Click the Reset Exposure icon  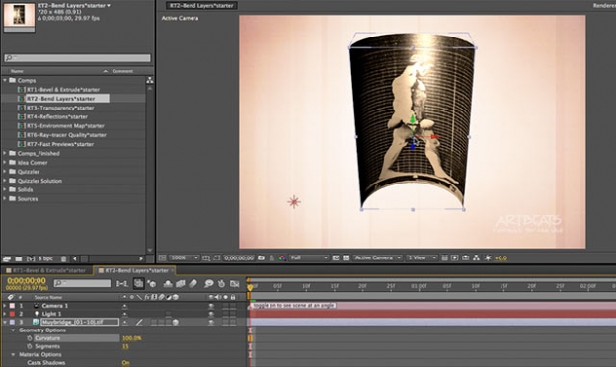[x=488, y=257]
